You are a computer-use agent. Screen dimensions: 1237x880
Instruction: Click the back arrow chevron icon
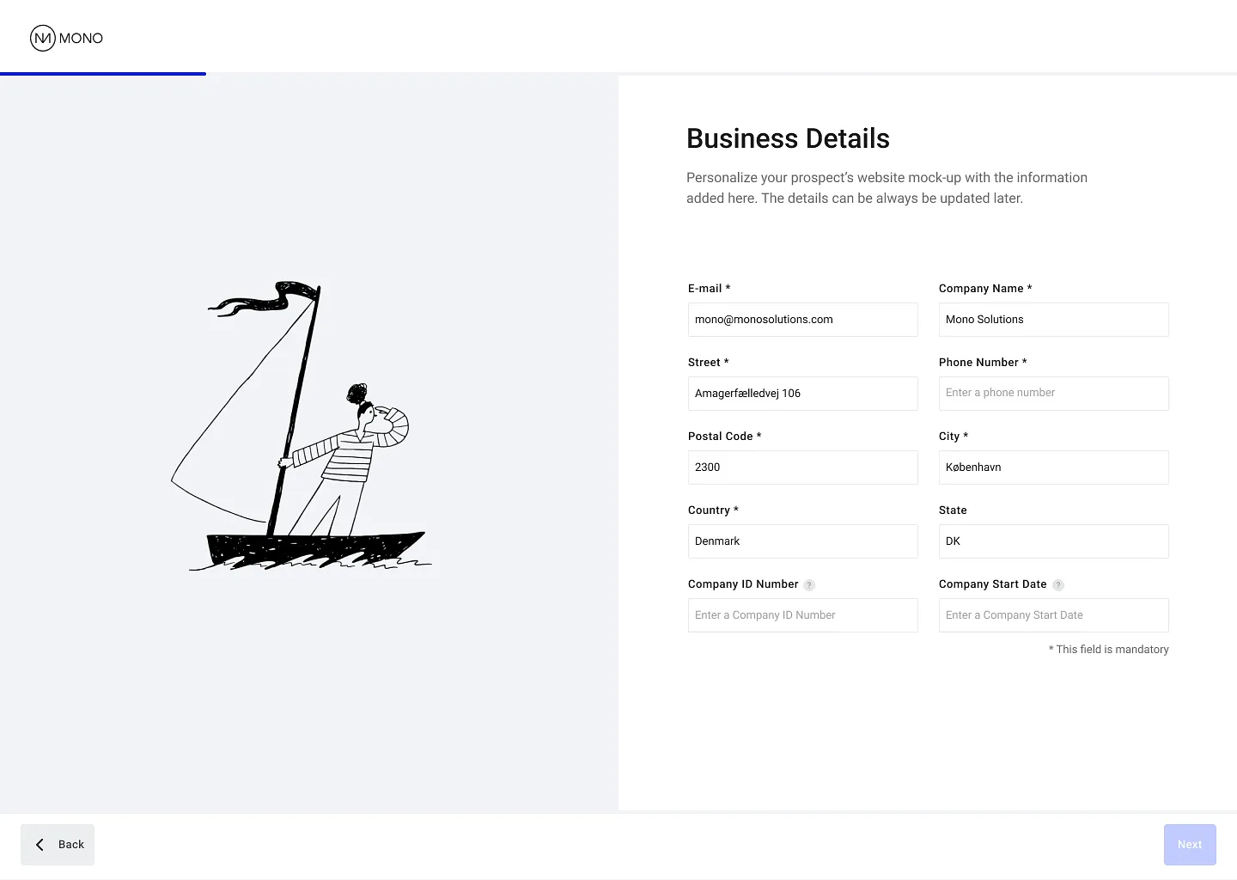[40, 845]
